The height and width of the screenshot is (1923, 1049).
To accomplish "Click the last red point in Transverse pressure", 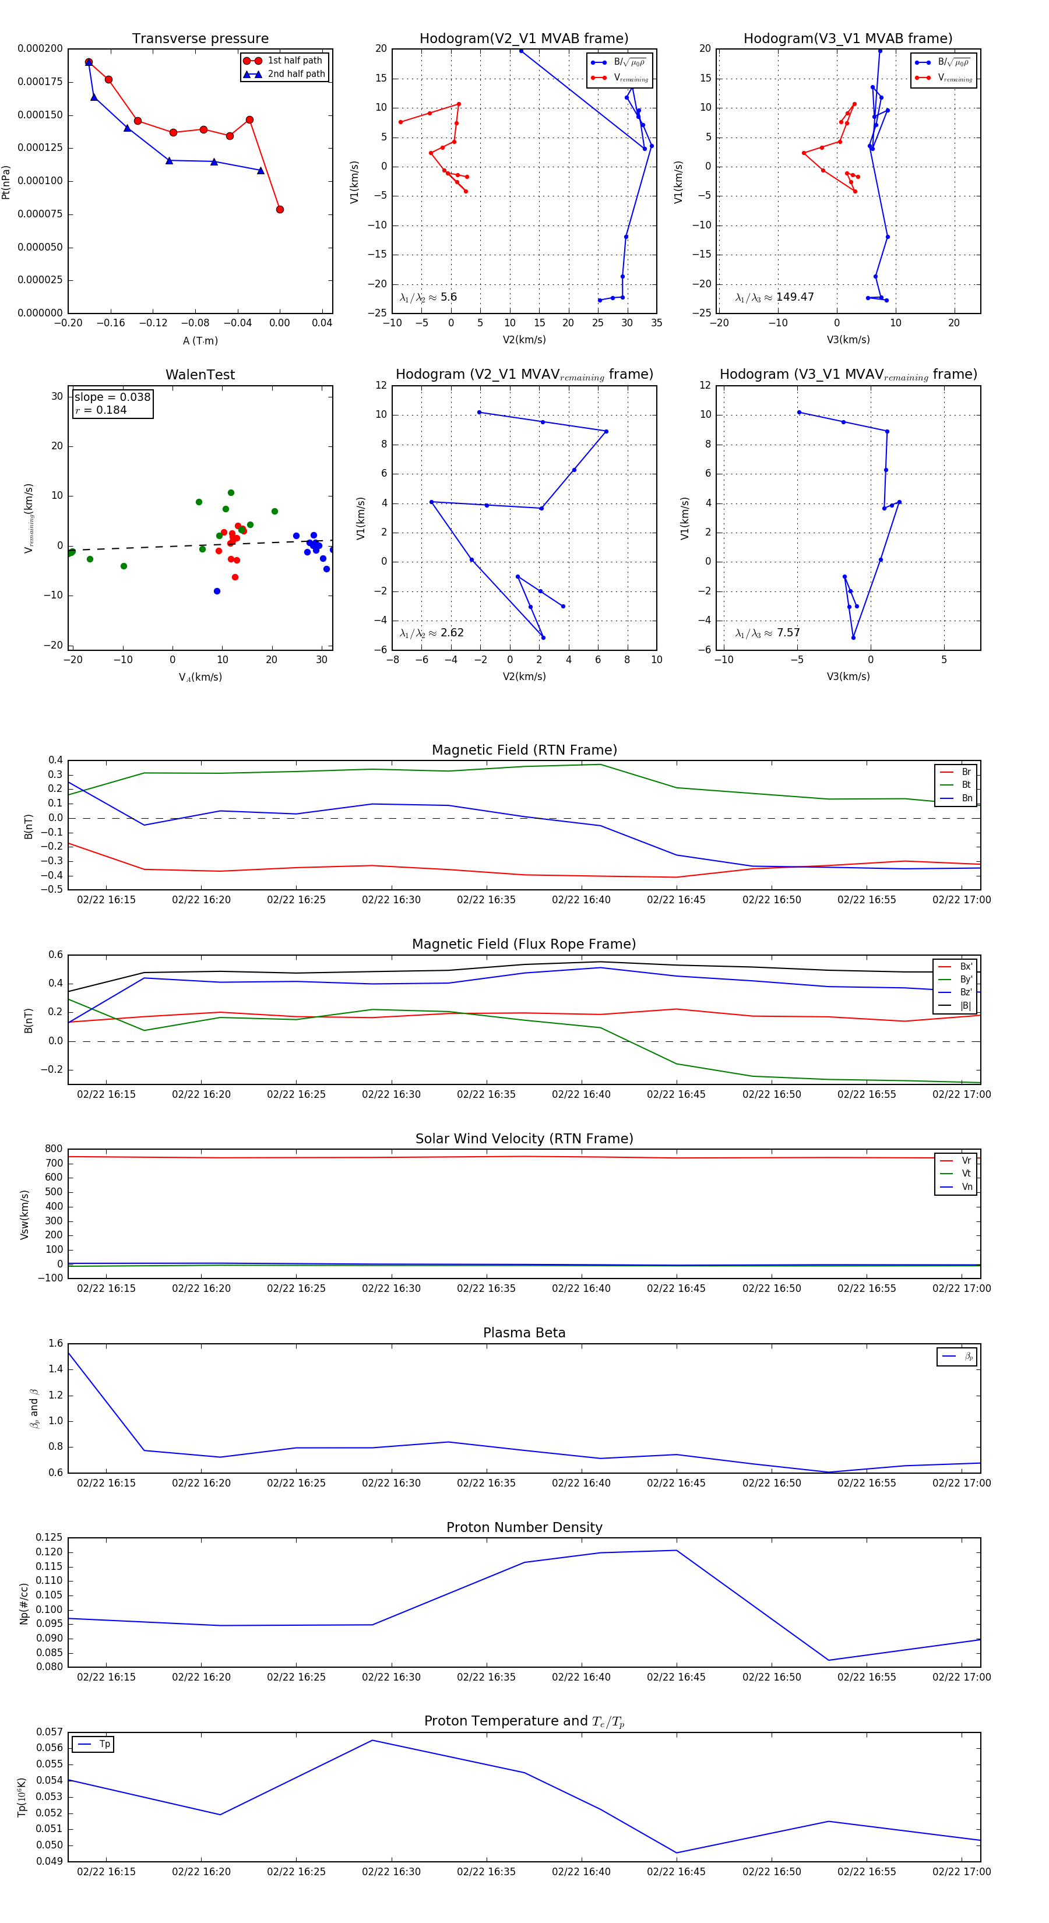I will point(280,210).
